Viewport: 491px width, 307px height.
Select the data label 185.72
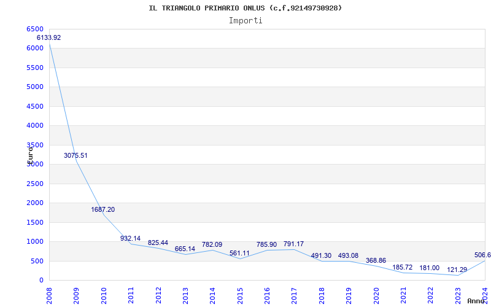pyautogui.click(x=403, y=268)
